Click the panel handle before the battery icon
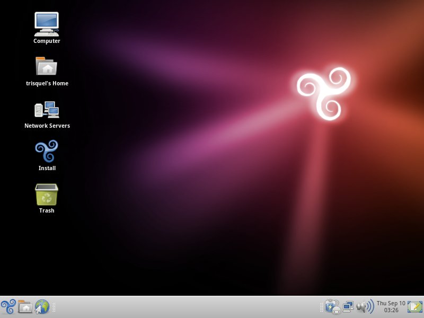This screenshot has height=318, width=424. point(321,306)
